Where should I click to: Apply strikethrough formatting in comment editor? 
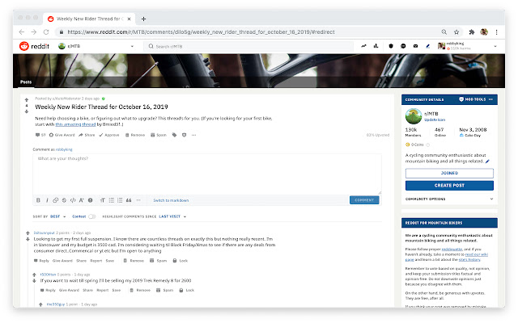pyautogui.click(x=64, y=200)
